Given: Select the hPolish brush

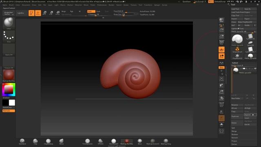Looking at the screenshot, I should tap(101, 142).
